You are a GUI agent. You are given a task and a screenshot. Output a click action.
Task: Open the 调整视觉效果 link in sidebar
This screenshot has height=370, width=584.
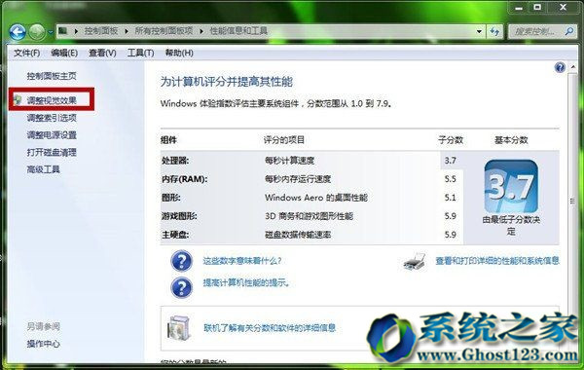[52, 100]
